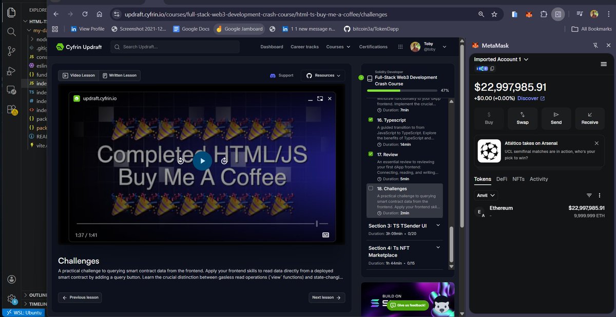This screenshot has height=317, width=616.
Task: Click Cyfrin Updraft logo
Action: [79, 47]
